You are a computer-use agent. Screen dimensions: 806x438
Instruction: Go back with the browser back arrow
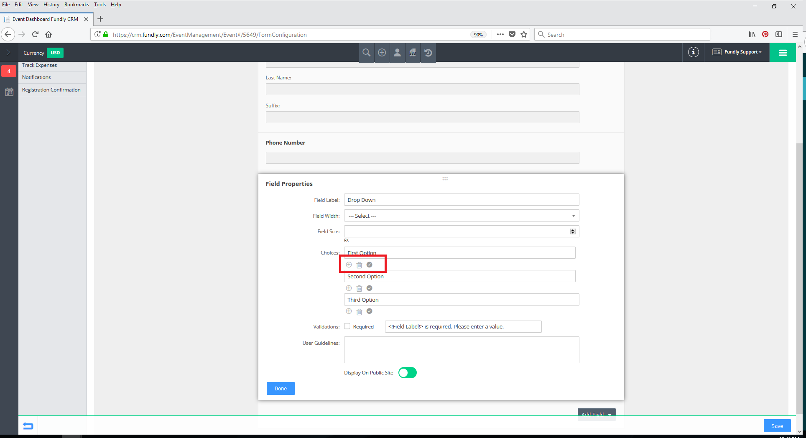pyautogui.click(x=8, y=34)
